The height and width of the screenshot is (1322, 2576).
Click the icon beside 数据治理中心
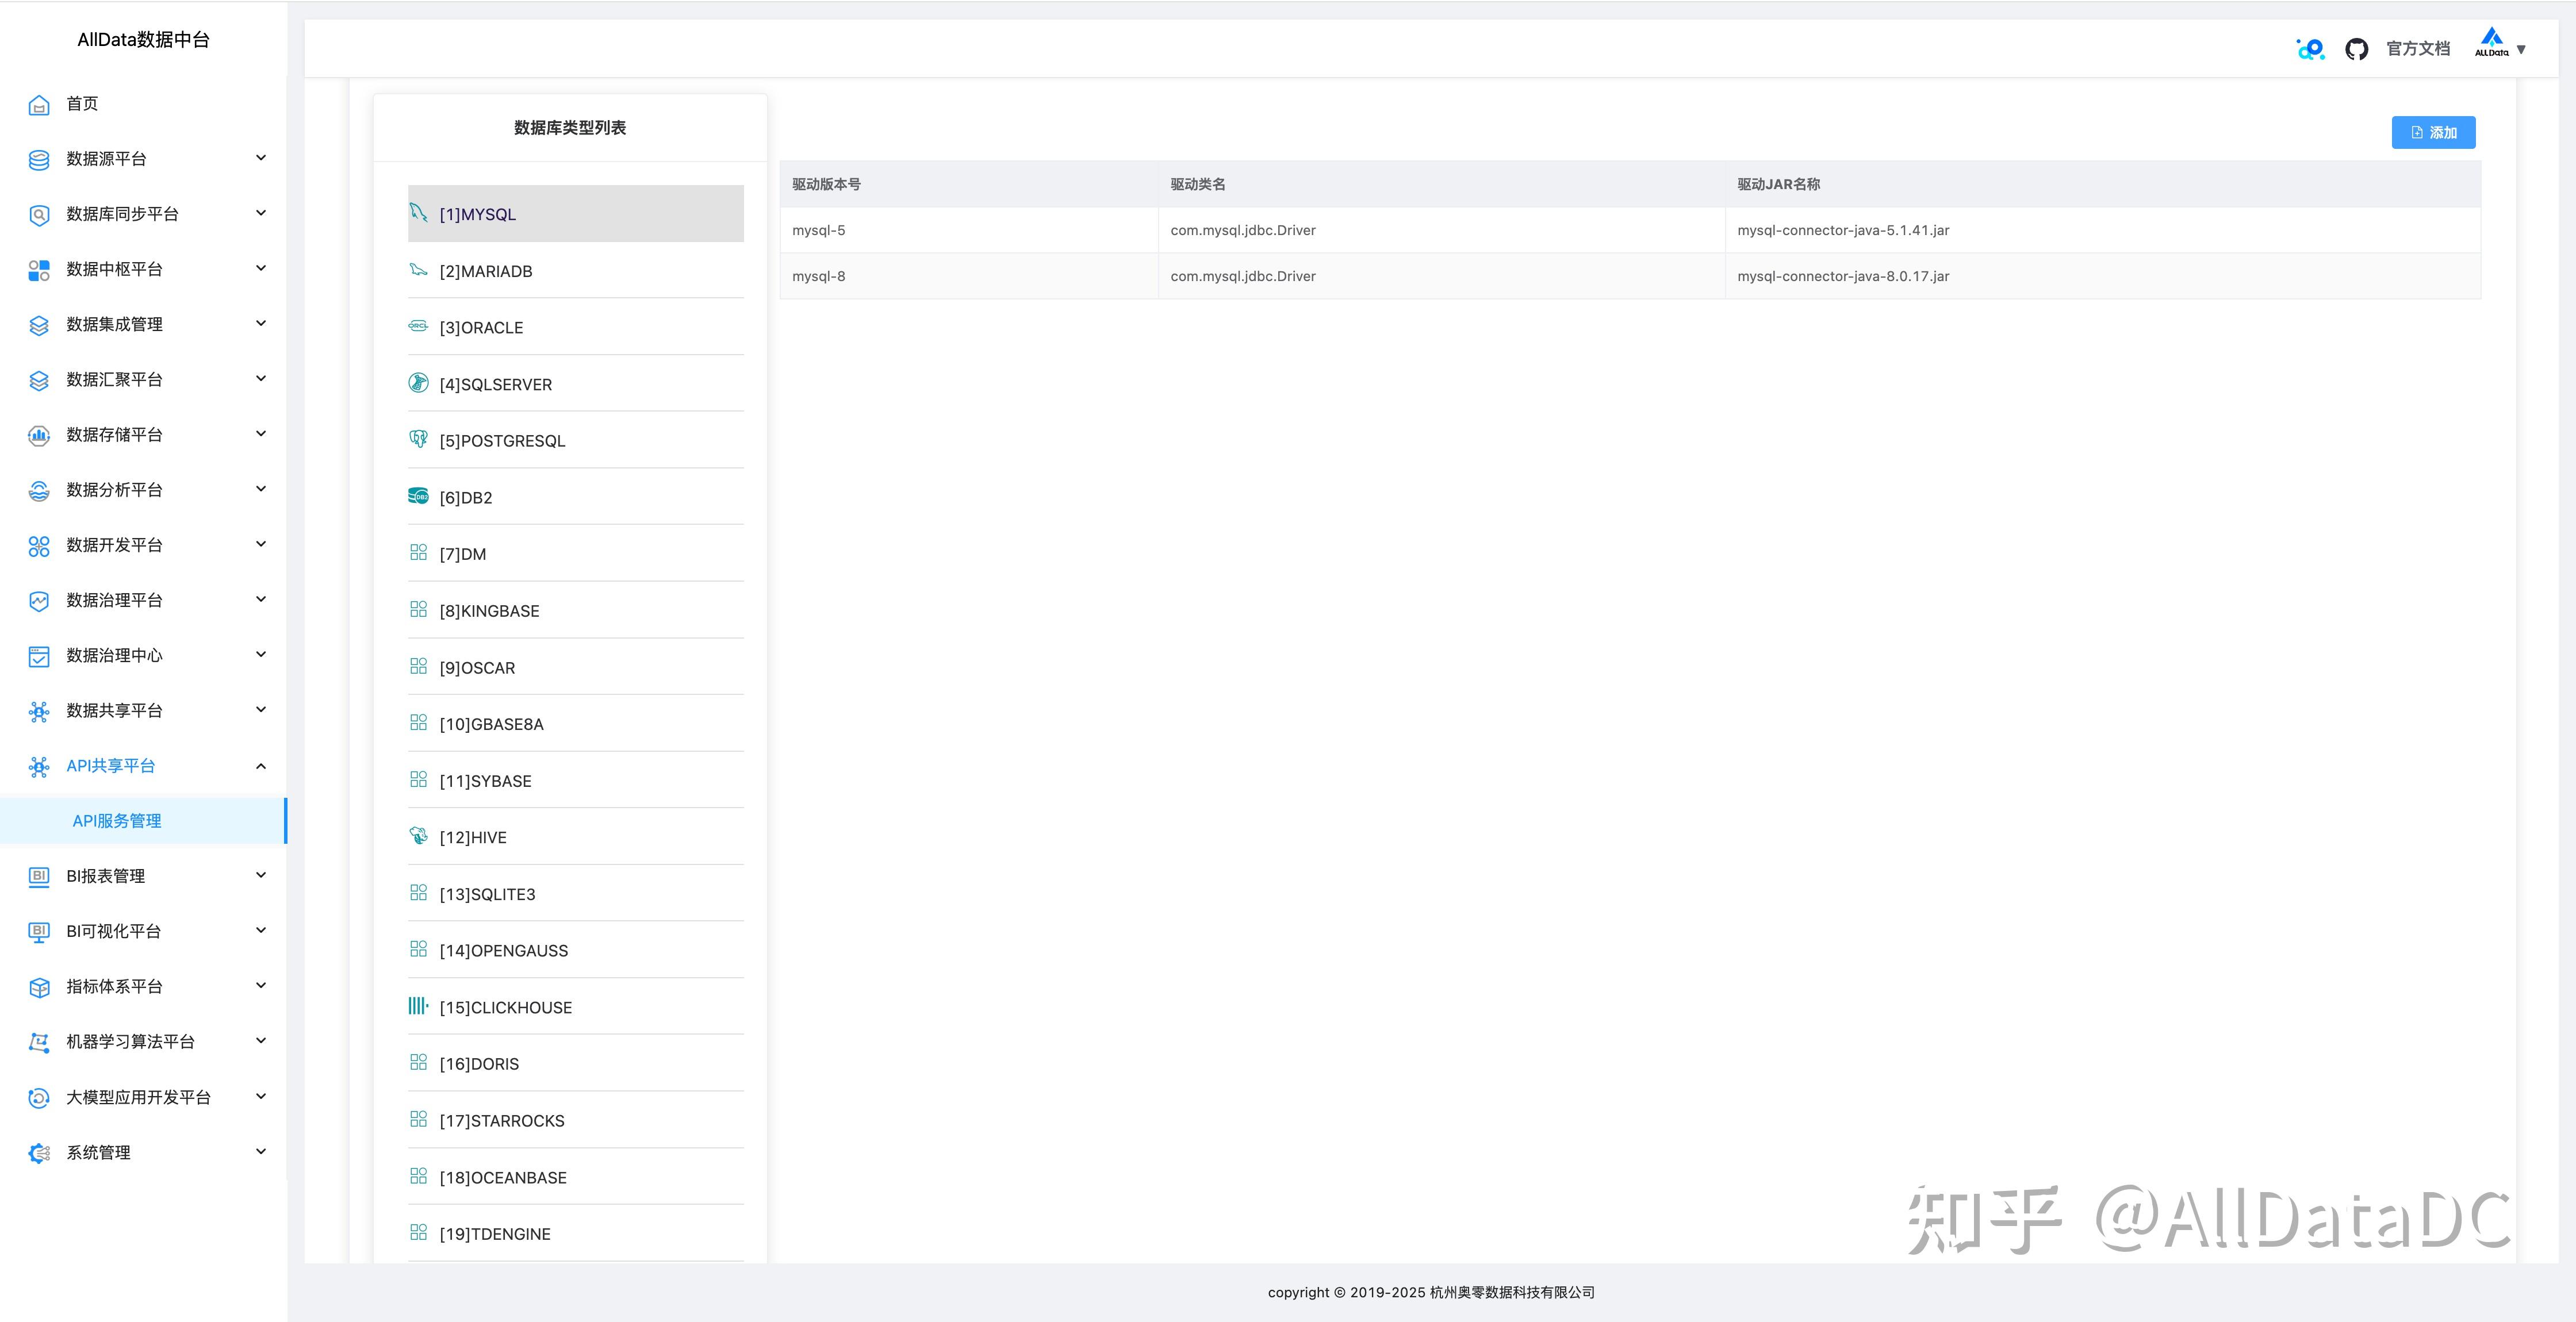(39, 656)
